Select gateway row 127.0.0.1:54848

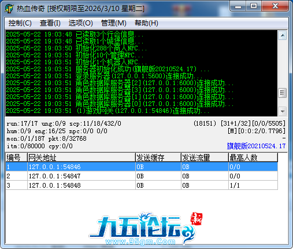(142, 185)
